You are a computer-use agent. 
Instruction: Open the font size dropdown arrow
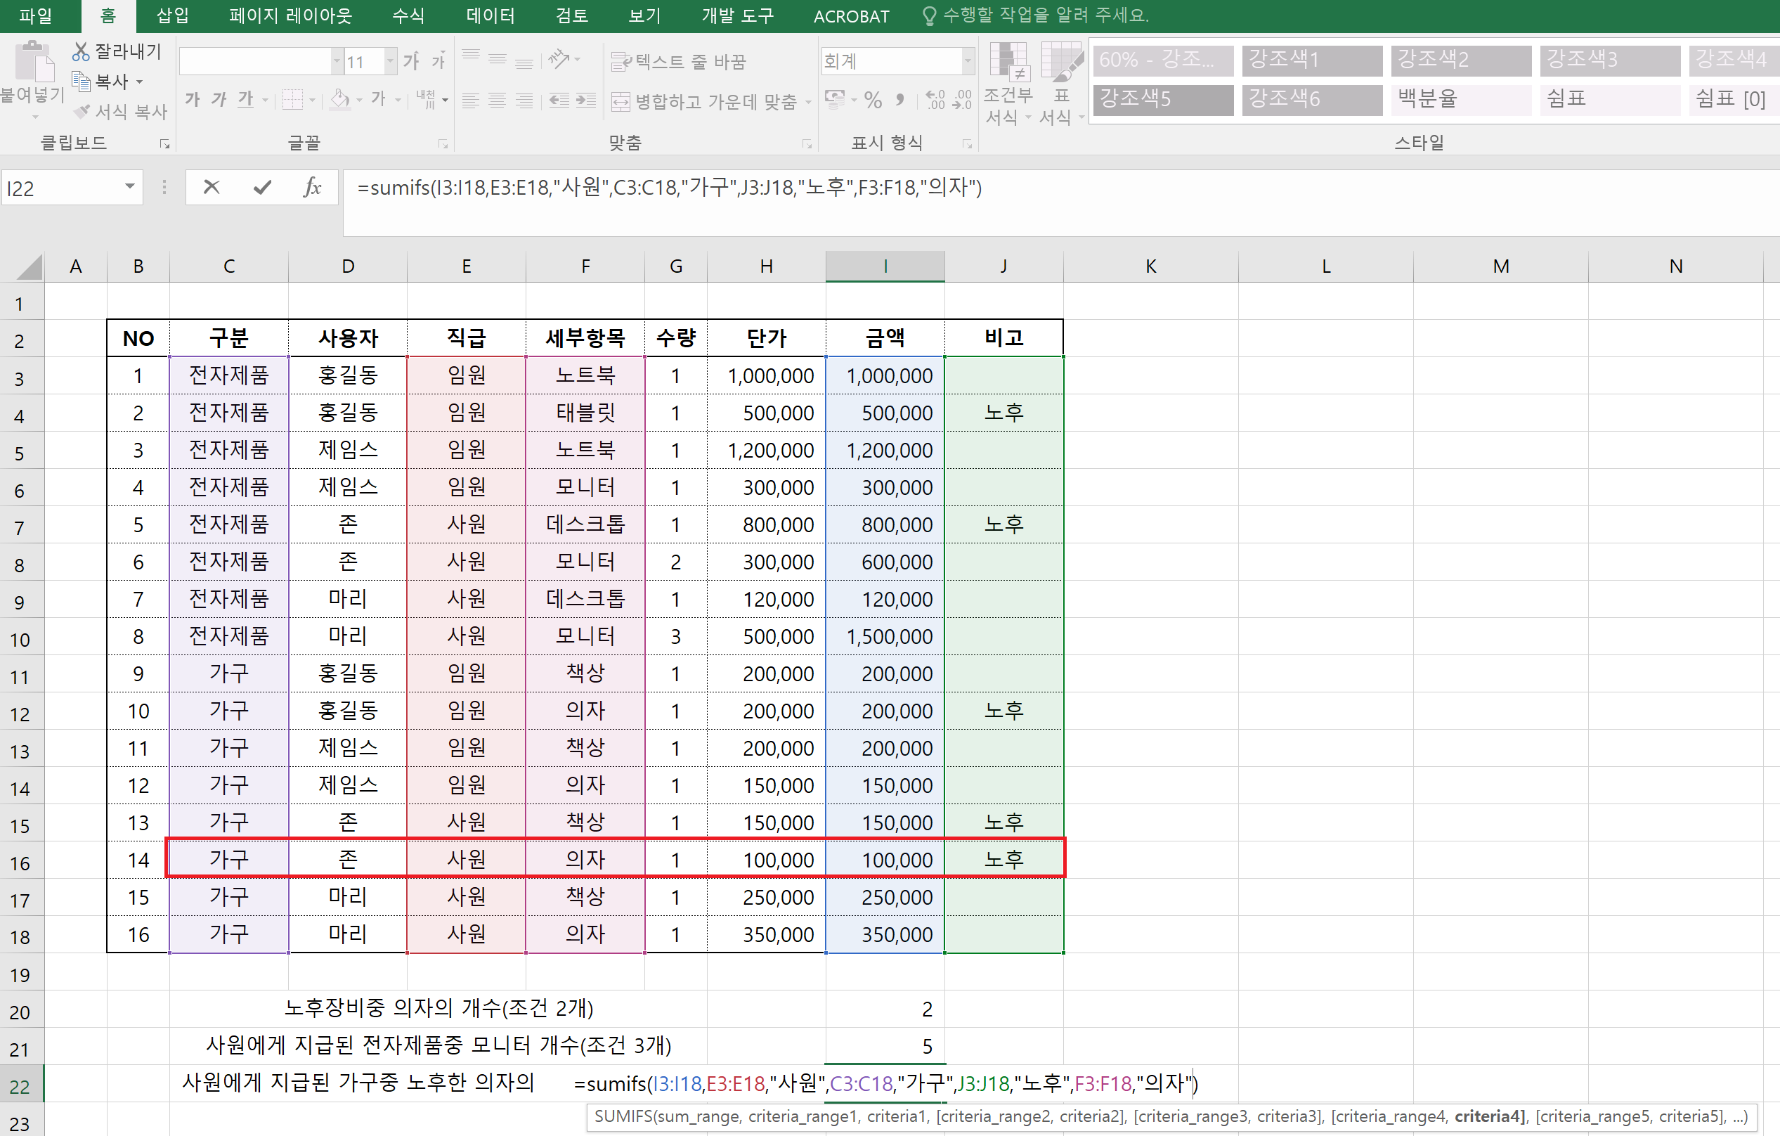tap(391, 61)
